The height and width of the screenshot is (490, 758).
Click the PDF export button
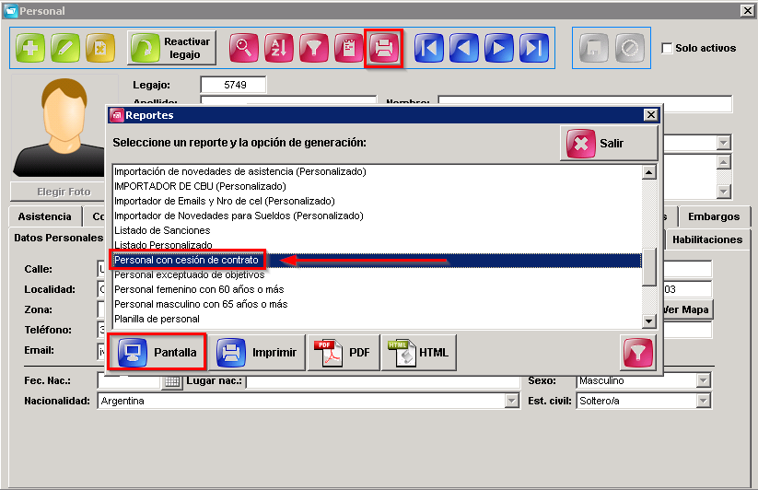tap(344, 352)
